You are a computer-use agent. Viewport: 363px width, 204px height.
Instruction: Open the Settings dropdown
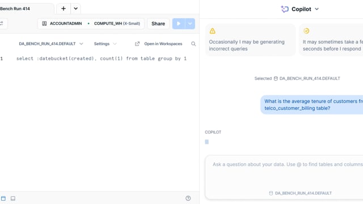pos(105,44)
